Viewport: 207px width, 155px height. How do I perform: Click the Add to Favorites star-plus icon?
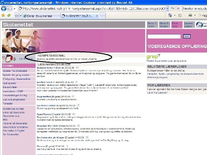[x=9, y=15]
